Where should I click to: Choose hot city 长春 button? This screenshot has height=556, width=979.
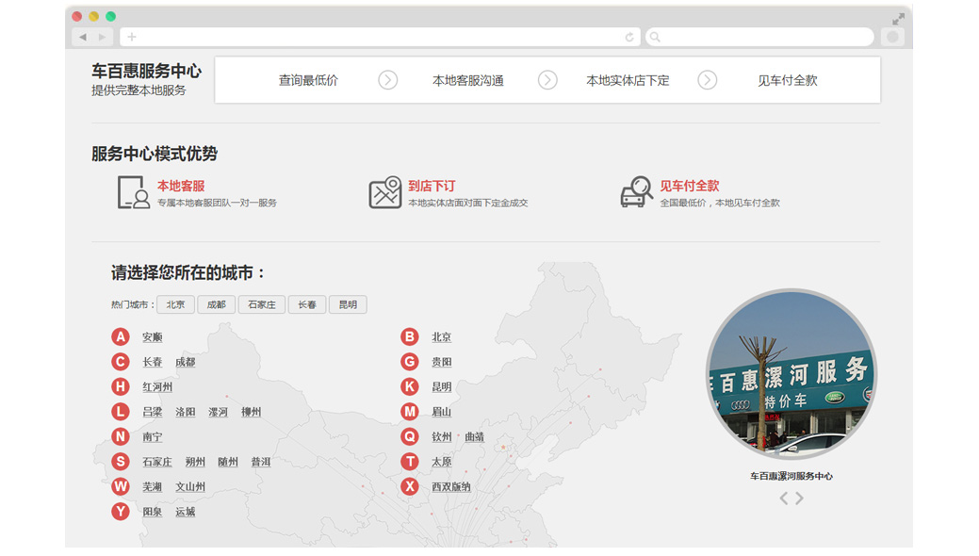click(x=307, y=304)
